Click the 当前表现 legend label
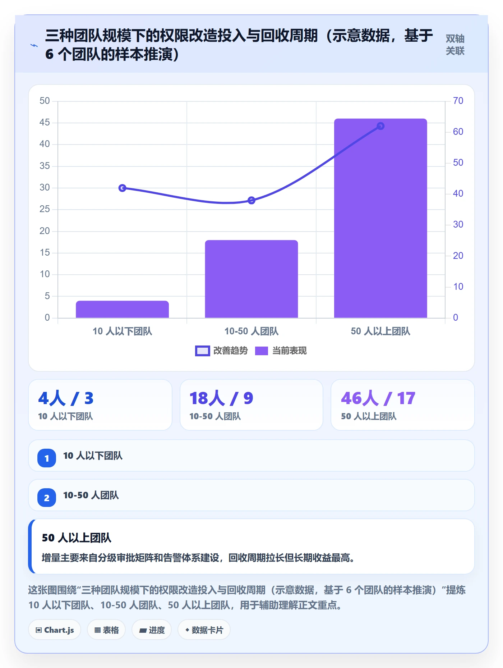The width and height of the screenshot is (503, 668). click(x=290, y=351)
